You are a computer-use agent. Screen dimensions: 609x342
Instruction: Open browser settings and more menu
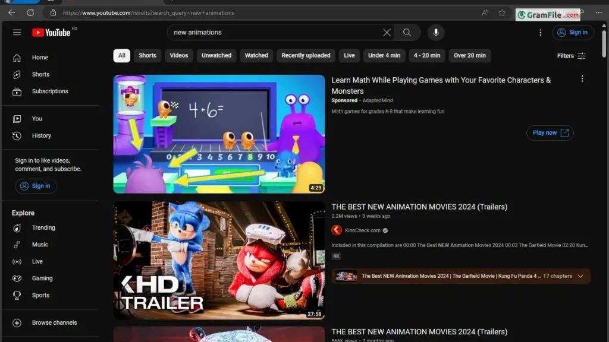pos(598,13)
